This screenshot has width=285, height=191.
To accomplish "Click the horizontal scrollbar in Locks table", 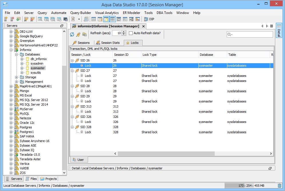I will tap(166, 153).
